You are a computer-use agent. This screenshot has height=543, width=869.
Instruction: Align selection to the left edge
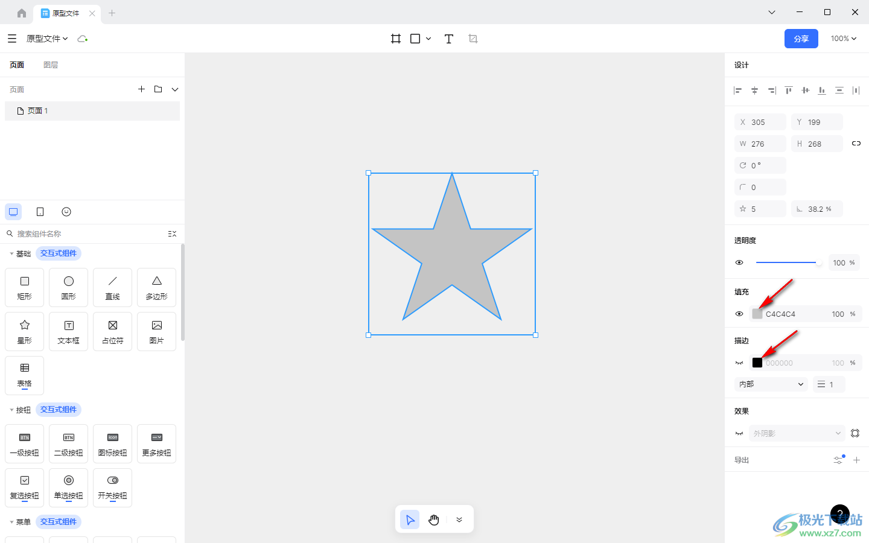737,91
